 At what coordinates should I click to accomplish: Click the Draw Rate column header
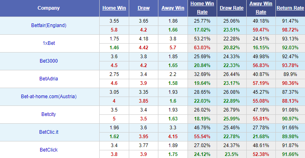click(x=231, y=8)
